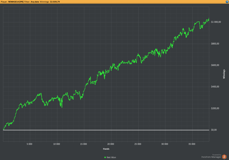Click the 25 000 hands axis tick
Screen dimensions: 229x160
(x=138, y=144)
